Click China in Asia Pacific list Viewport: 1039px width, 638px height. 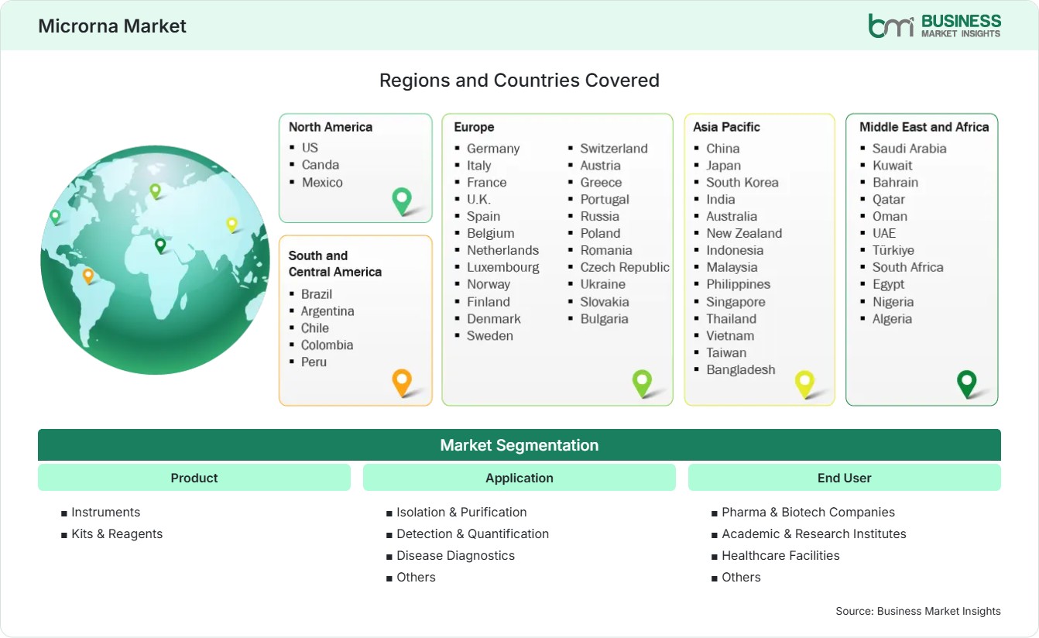tap(723, 148)
